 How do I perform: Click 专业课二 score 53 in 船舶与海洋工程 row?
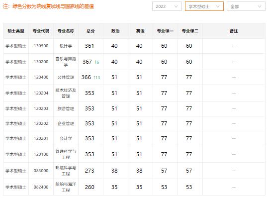coord(189,187)
